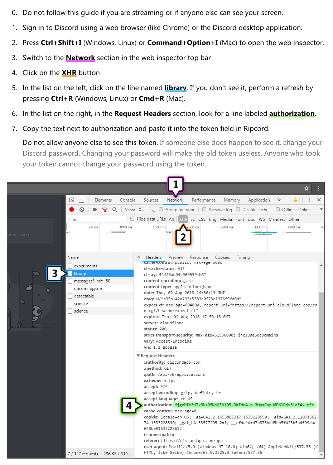Screen dimensions: 333x465
Task: Open the Elements tab
Action: click(x=103, y=200)
